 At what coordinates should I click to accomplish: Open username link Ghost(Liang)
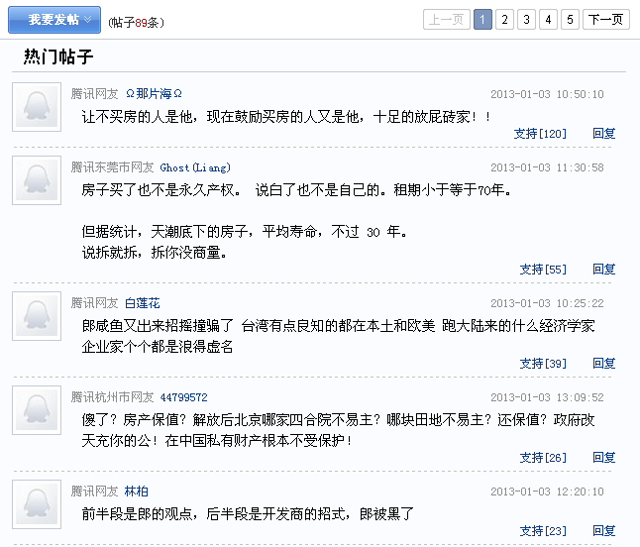pyautogui.click(x=195, y=167)
